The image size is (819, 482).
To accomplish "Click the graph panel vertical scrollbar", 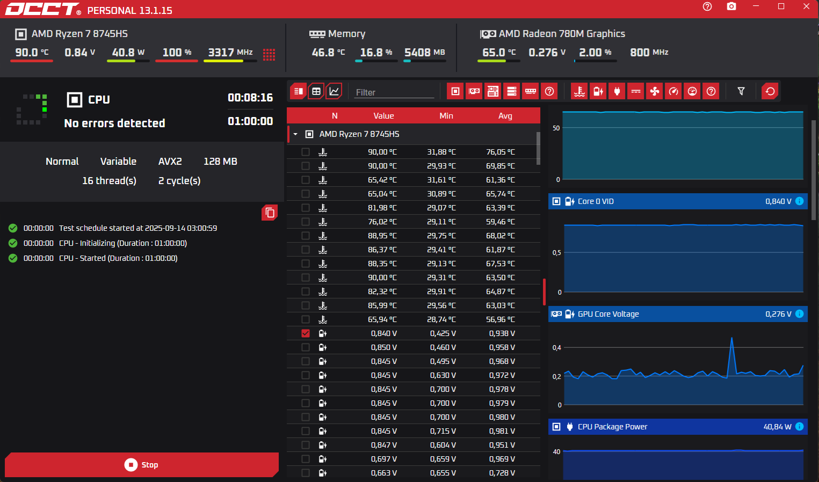I will click(814, 170).
